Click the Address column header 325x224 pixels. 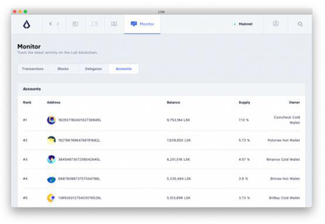pyautogui.click(x=54, y=102)
